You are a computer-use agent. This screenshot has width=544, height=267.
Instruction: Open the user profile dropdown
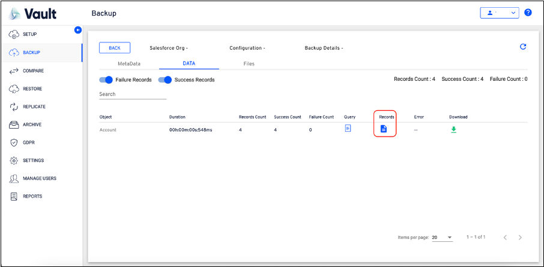pyautogui.click(x=499, y=13)
